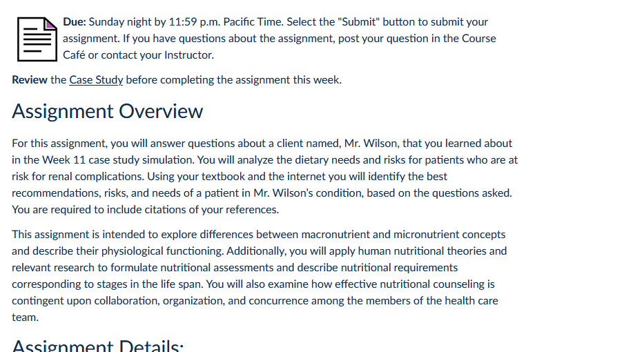Viewport: 624px width, 352px height.
Task: Click the quoted "Submit" word
Action: tap(358, 22)
